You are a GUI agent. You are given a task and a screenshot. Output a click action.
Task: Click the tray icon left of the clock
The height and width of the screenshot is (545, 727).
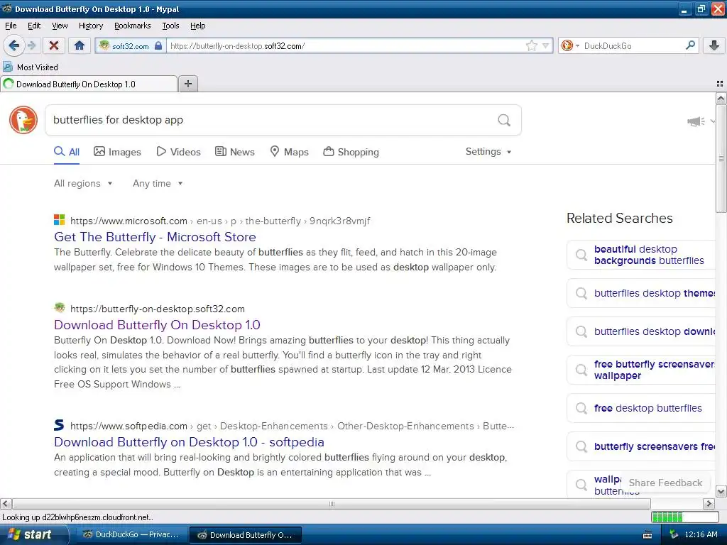click(674, 535)
